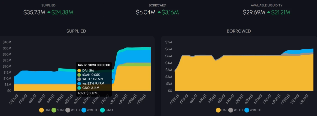Click tooltip header Jun 19, 2023 00:00:00
The height and width of the screenshot is (116, 317).
pos(94,65)
